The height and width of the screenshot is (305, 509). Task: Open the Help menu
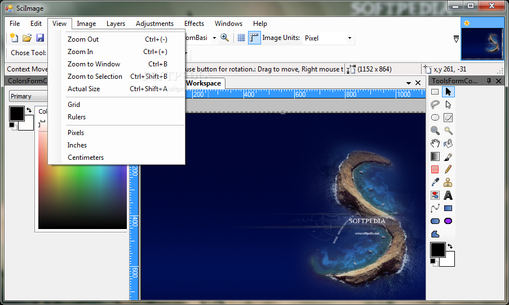coord(260,23)
